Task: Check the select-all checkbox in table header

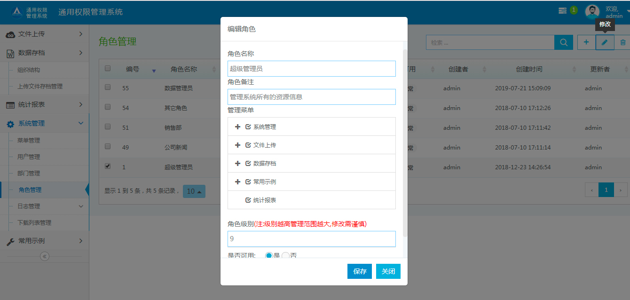Action: point(108,68)
